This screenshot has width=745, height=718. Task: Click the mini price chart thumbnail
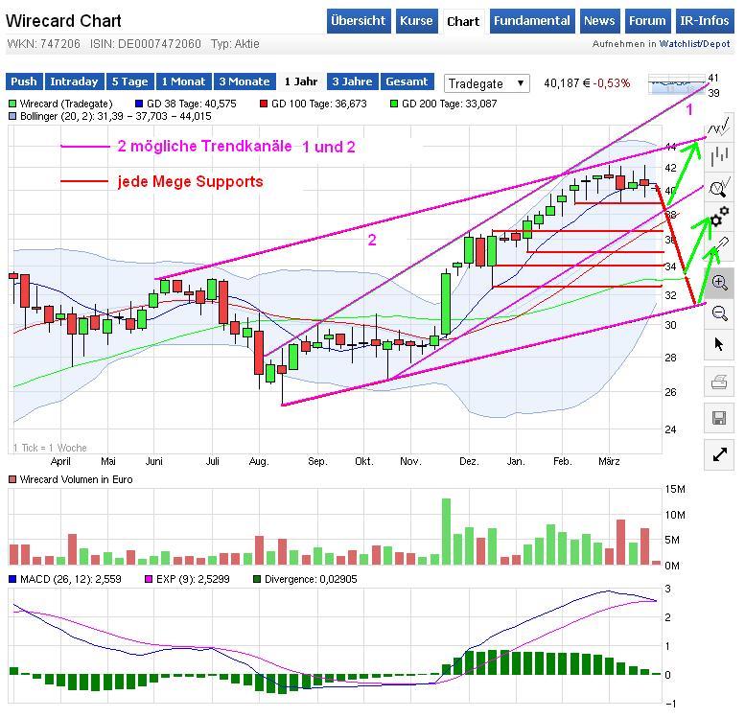point(677,84)
